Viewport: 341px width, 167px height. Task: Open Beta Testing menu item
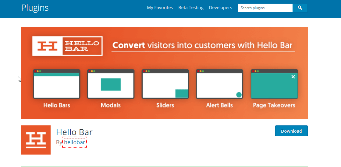191,8
